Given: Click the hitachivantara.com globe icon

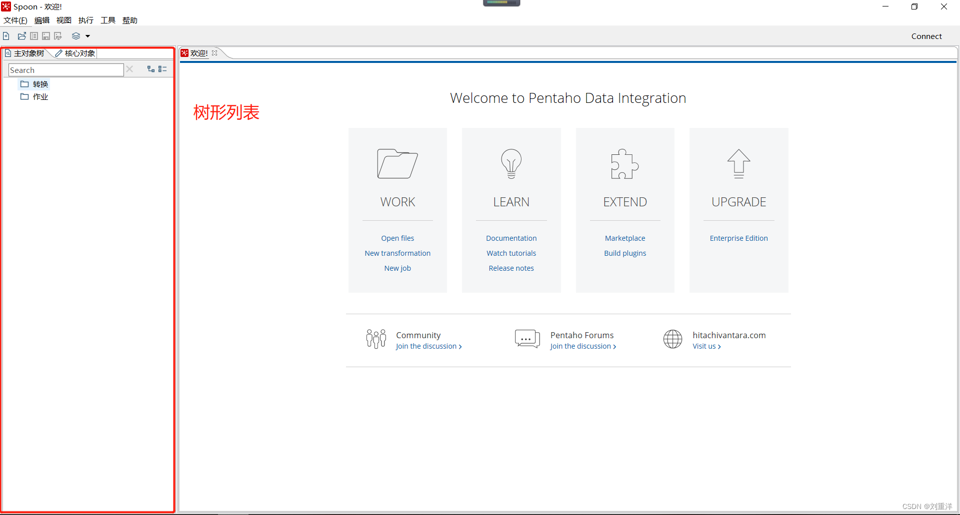Looking at the screenshot, I should pyautogui.click(x=672, y=339).
